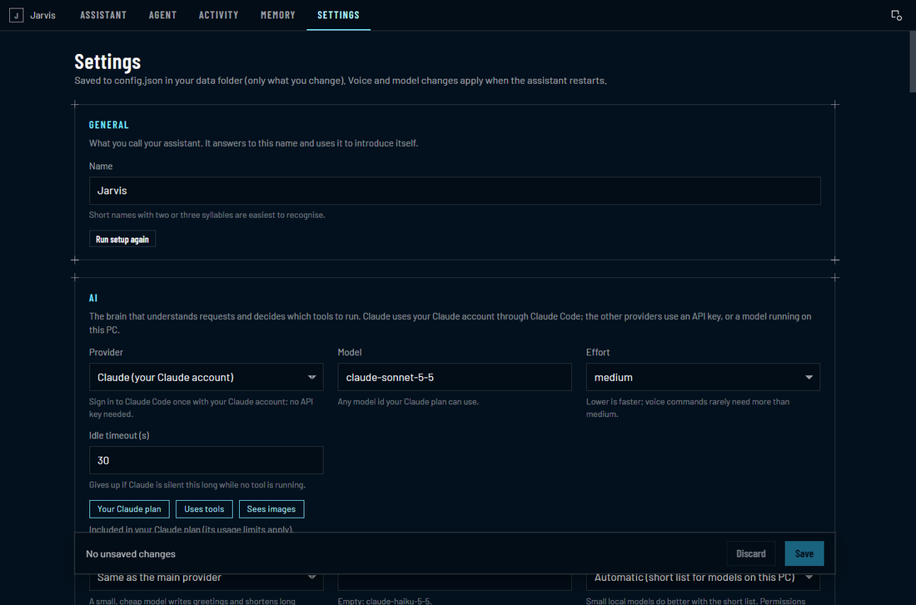This screenshot has height=605, width=916.
Task: Expand the Effort dropdown set to medium
Action: (x=703, y=377)
